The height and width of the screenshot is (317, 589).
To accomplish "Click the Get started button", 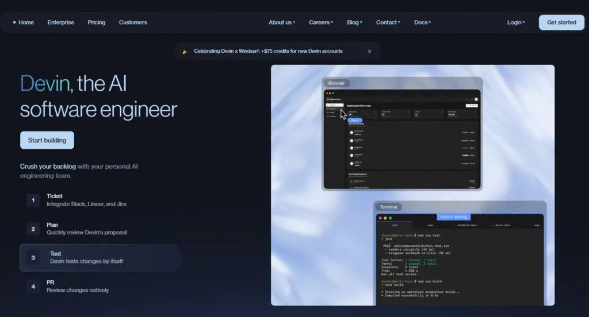I will [x=561, y=22].
